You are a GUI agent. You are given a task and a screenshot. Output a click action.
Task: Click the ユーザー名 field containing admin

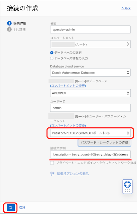point(90,108)
